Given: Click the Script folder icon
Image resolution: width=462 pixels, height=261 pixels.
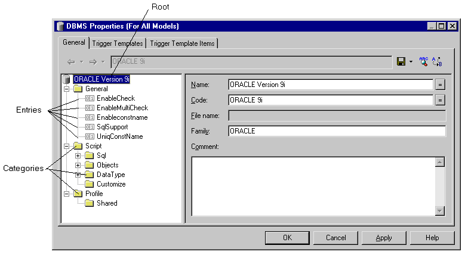Looking at the screenshot, I should pyautogui.click(x=78, y=146).
